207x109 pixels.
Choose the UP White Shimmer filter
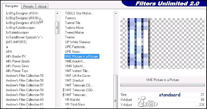point(78,42)
